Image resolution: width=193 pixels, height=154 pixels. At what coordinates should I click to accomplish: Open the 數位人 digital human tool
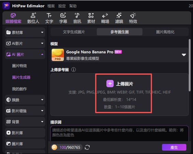tap(33, 18)
